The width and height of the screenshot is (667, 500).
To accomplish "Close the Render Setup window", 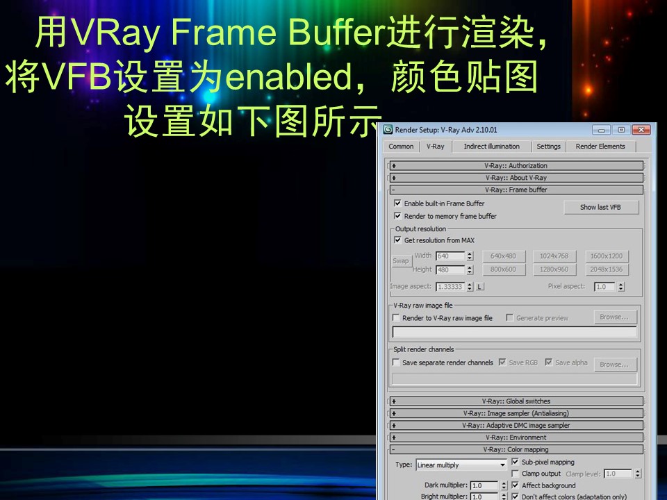I will coord(641,130).
